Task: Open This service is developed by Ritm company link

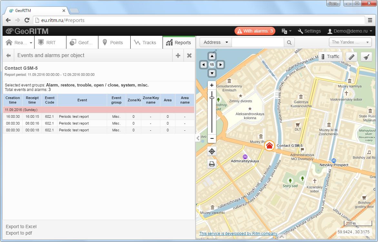Action: (x=238, y=234)
